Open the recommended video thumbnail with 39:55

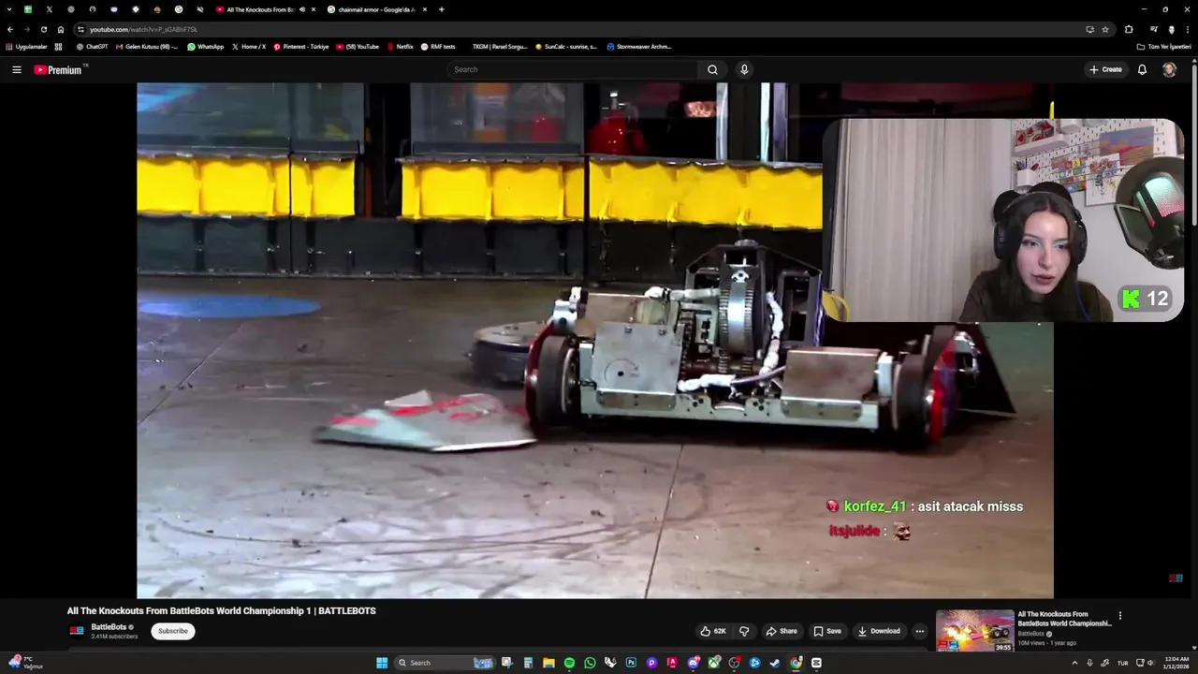tap(974, 631)
